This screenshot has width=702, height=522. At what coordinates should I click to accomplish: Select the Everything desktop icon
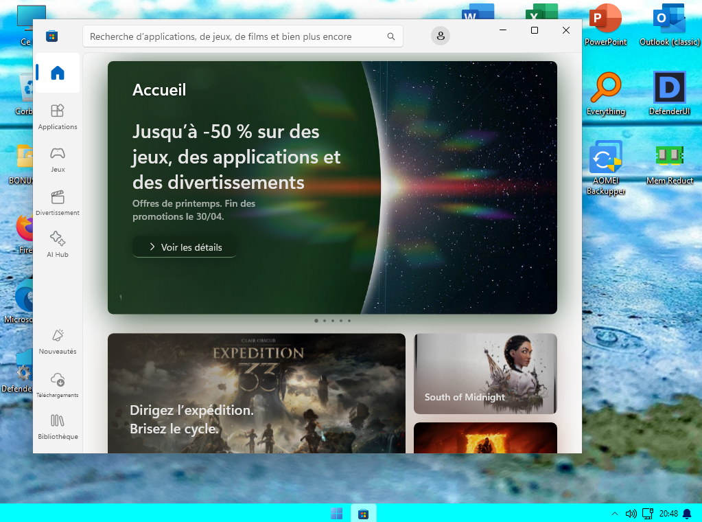[605, 94]
